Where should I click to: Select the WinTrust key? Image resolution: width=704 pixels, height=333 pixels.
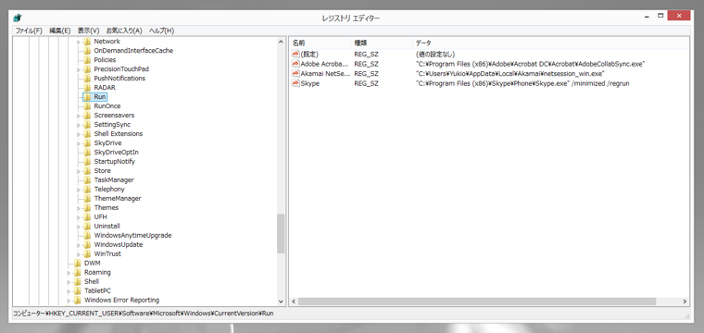[x=107, y=253]
